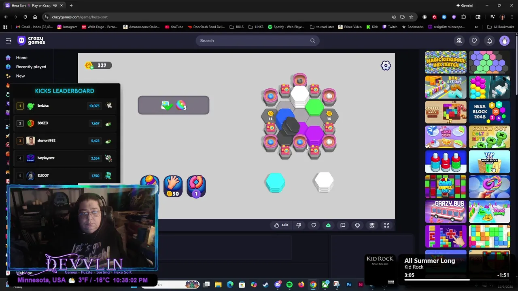
Task: Use the hand booster costing 50
Action: [x=173, y=186]
